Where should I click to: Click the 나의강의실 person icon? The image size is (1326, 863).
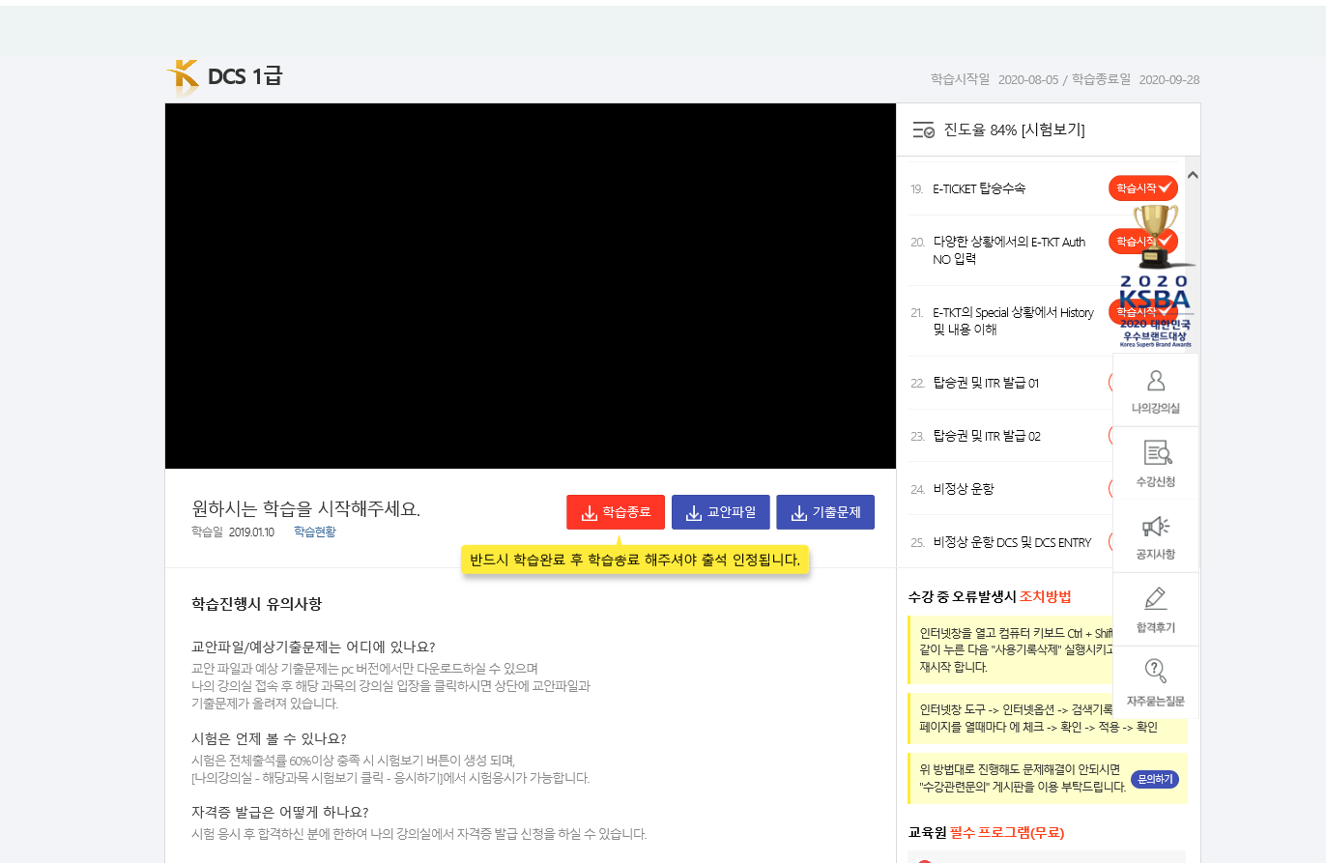[x=1156, y=380]
